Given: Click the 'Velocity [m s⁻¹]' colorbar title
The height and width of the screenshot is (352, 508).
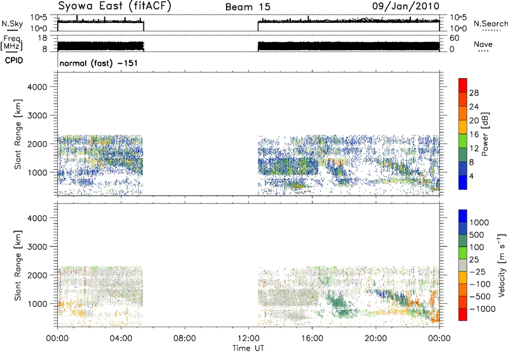Looking at the screenshot, I should click(502, 265).
